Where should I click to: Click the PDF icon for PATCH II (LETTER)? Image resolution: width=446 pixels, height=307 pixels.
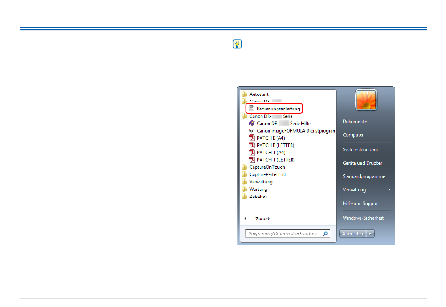click(252, 145)
